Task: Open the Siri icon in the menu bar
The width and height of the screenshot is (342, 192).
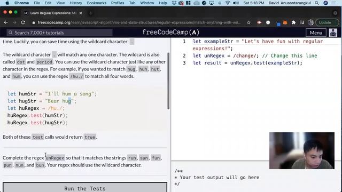Action: coord(325,3)
